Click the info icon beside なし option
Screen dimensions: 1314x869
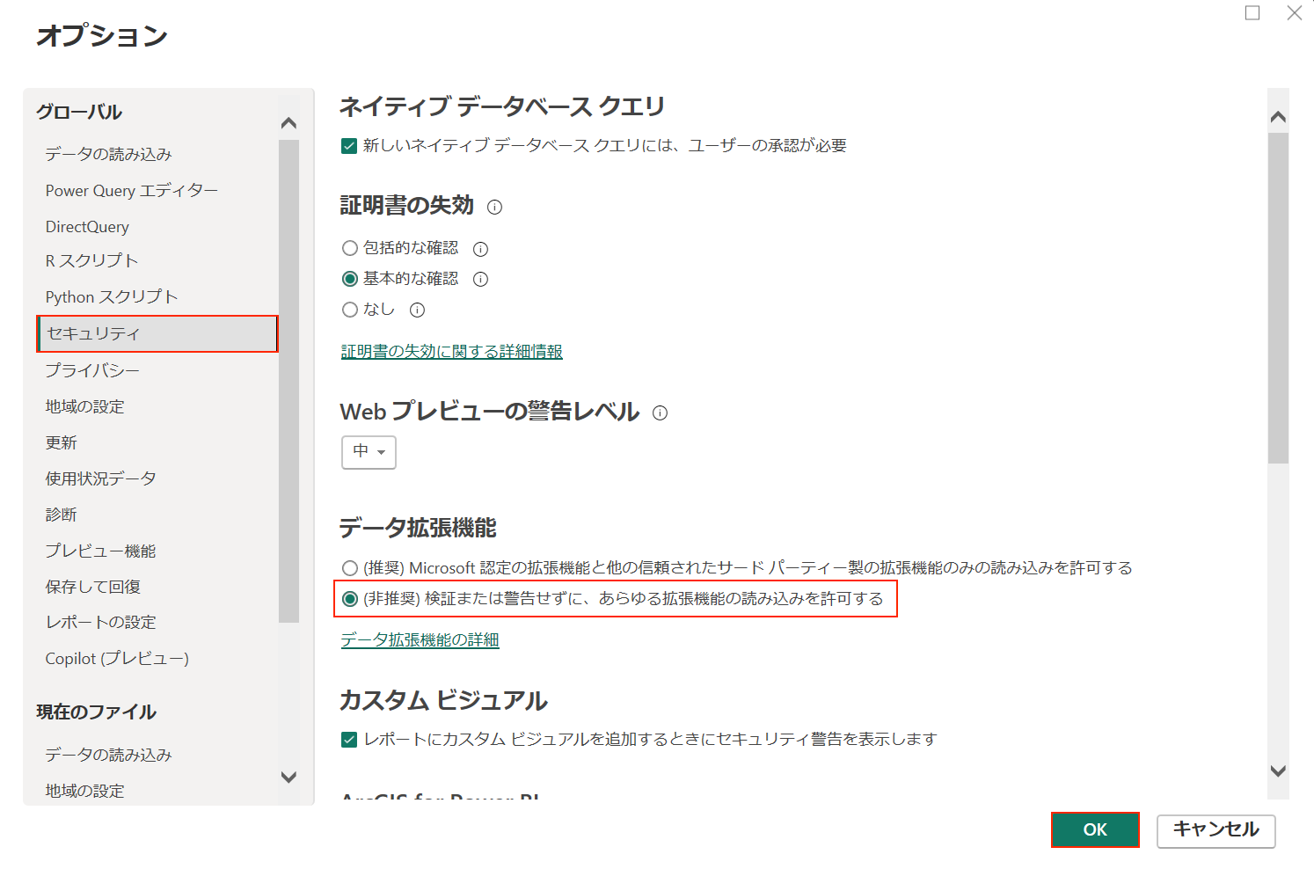click(x=417, y=310)
